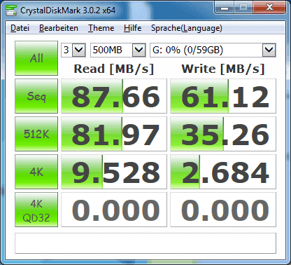
Task: Start the 4K benchmark test
Action: [36, 172]
